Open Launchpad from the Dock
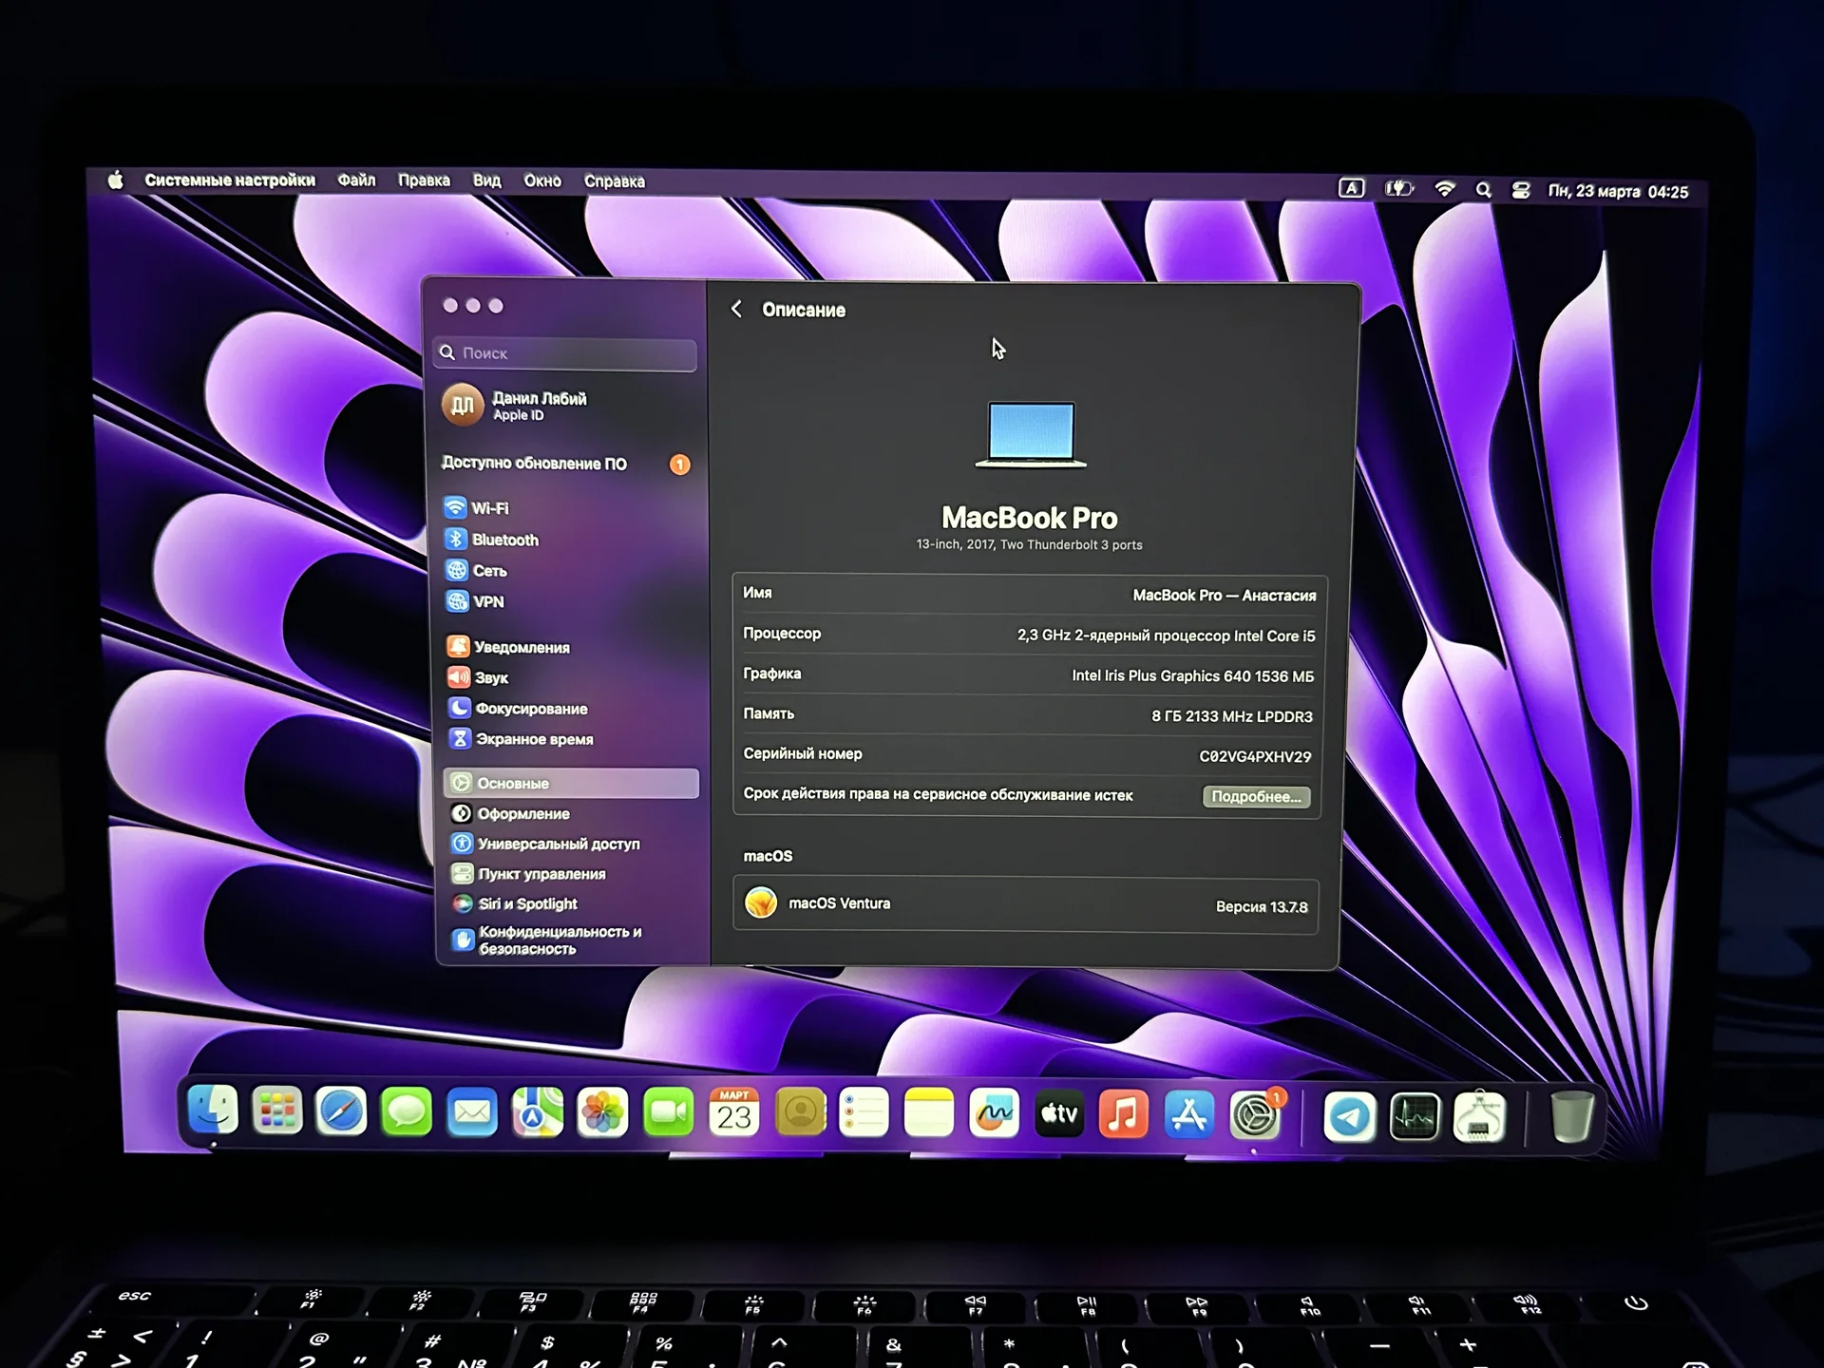 pyautogui.click(x=276, y=1111)
